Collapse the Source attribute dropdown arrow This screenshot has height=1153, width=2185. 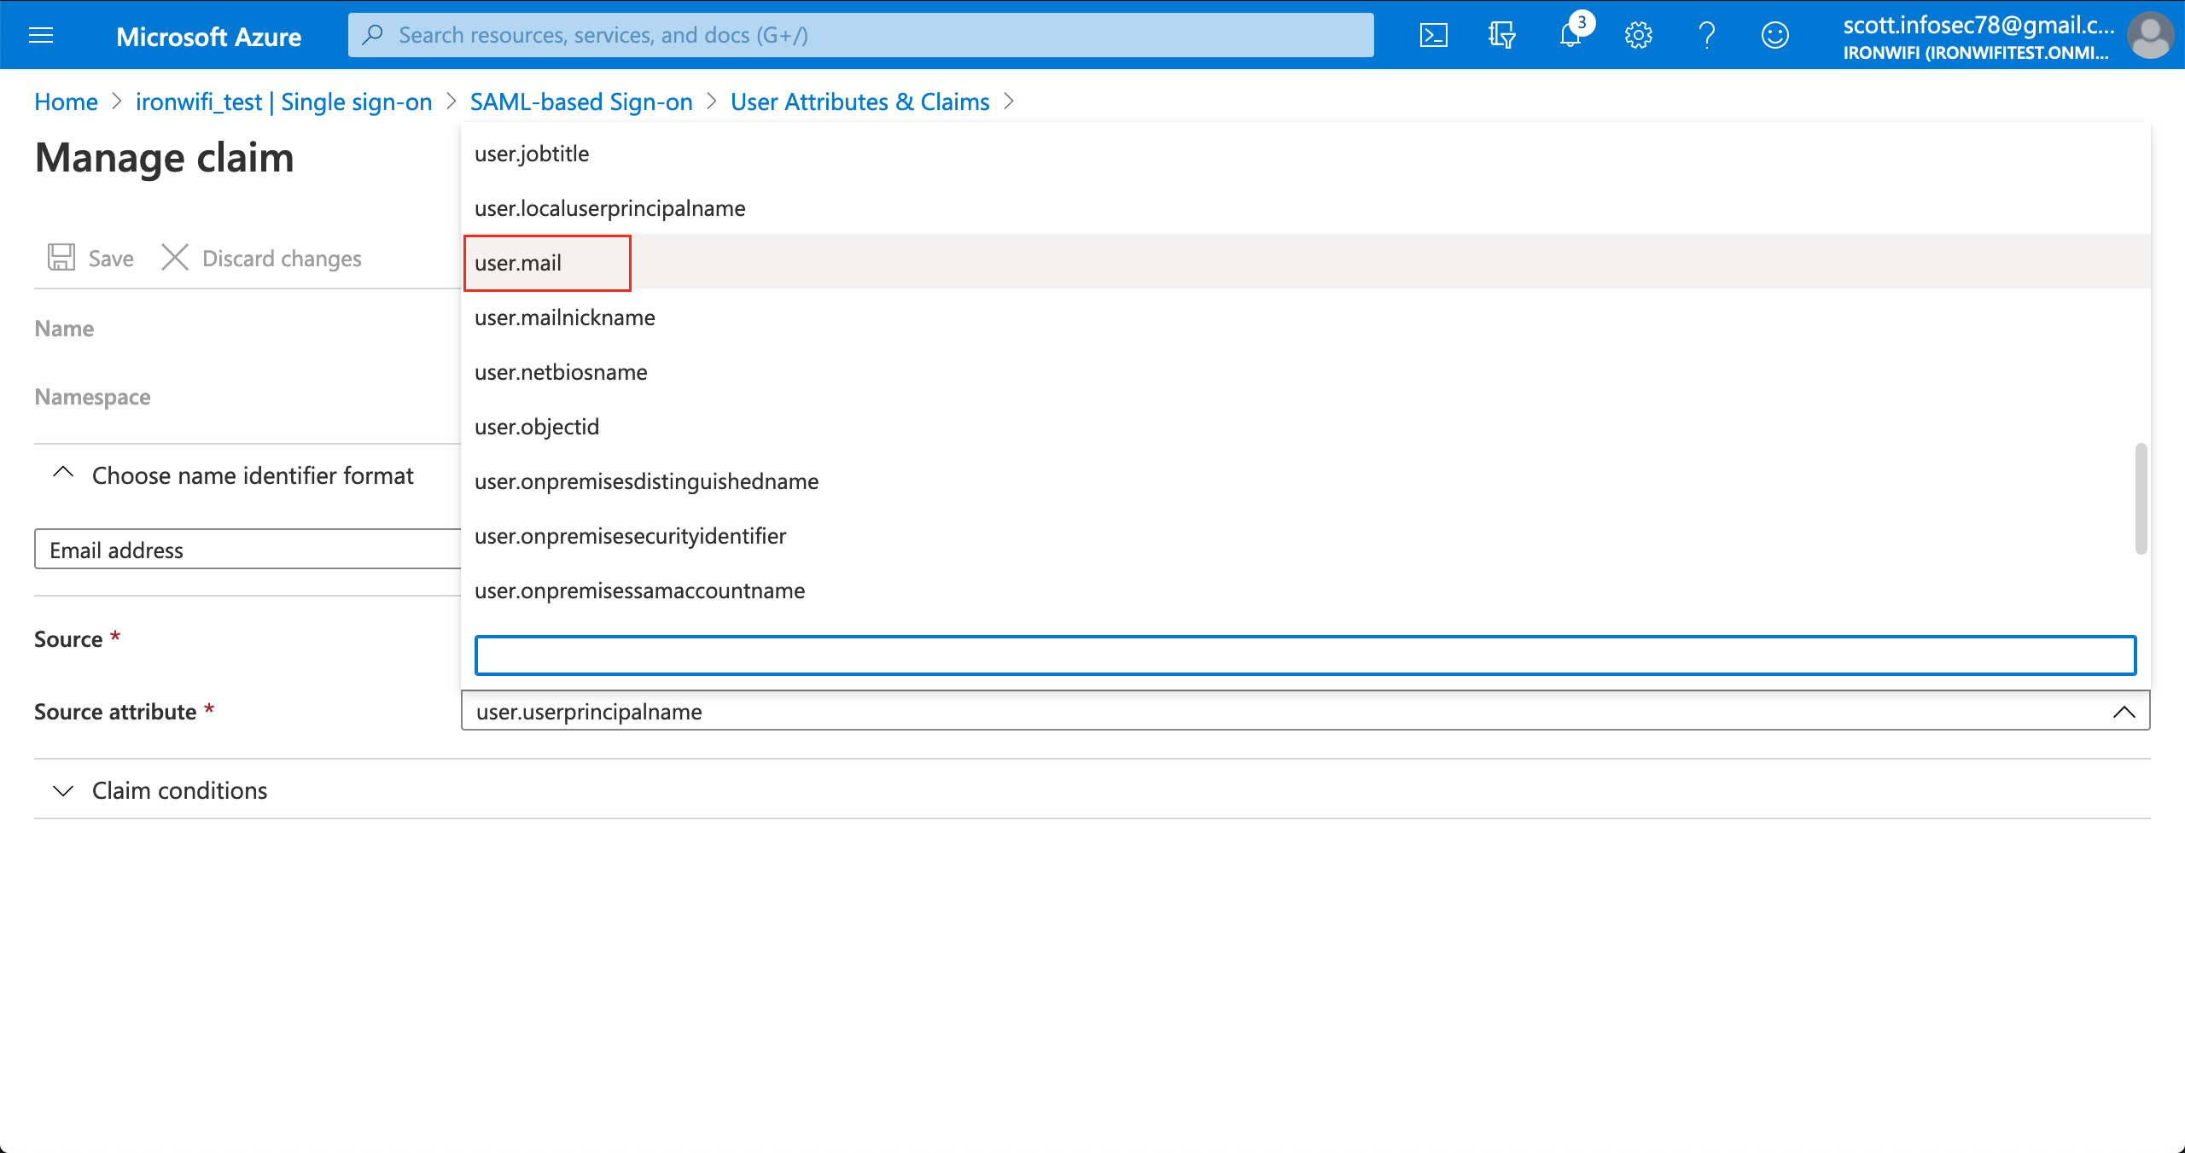[2124, 712]
